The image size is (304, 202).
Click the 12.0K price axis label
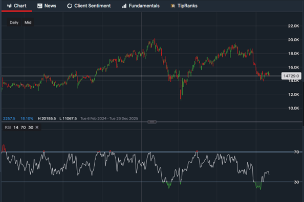(294, 94)
